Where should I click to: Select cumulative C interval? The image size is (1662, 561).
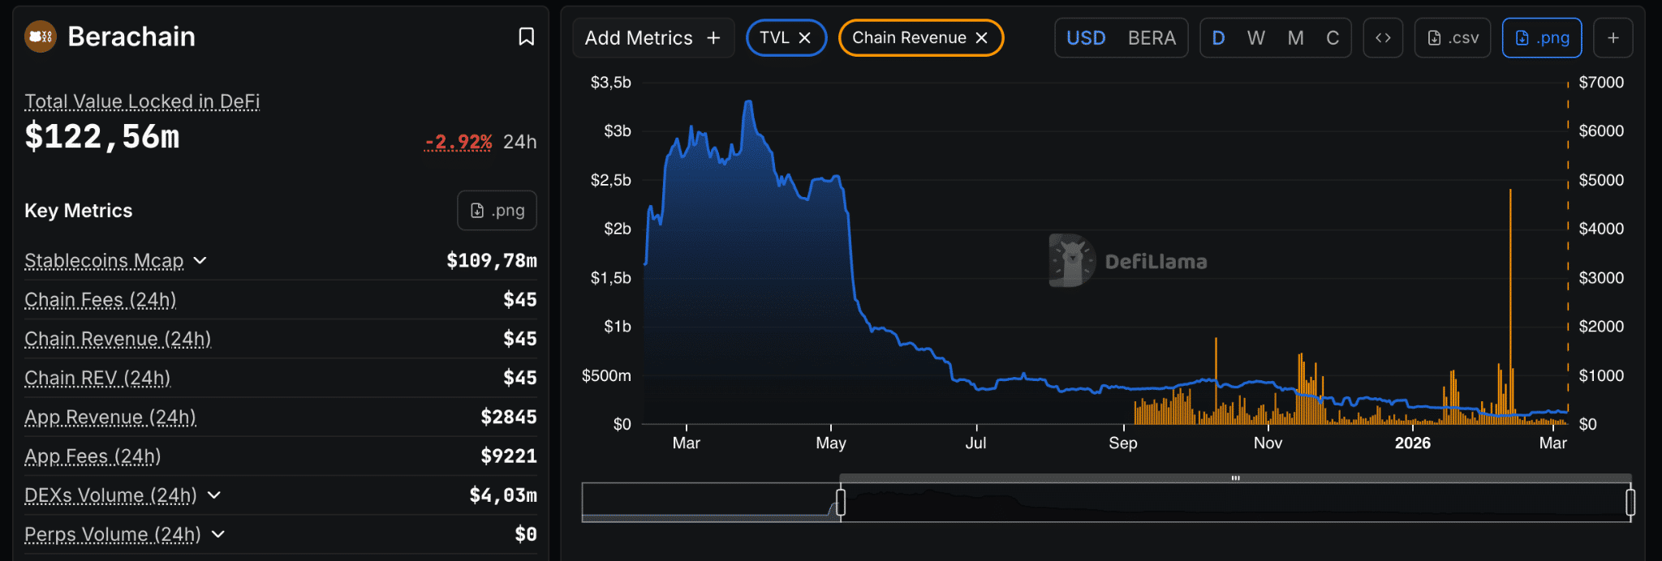1333,38
